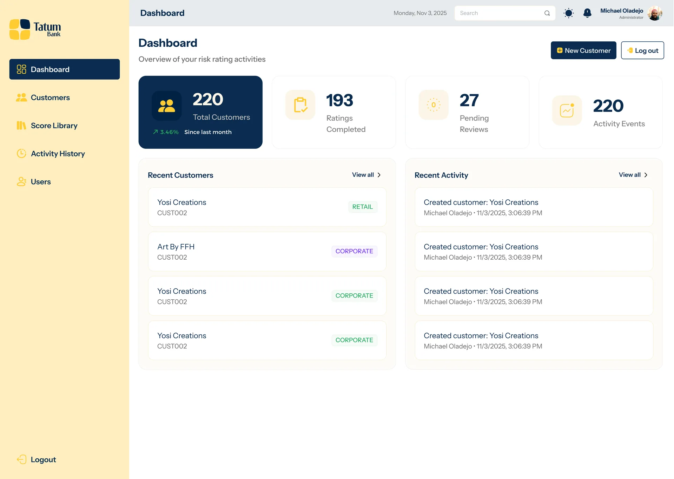Click the search magnifier icon
The image size is (674, 479).
click(x=547, y=13)
